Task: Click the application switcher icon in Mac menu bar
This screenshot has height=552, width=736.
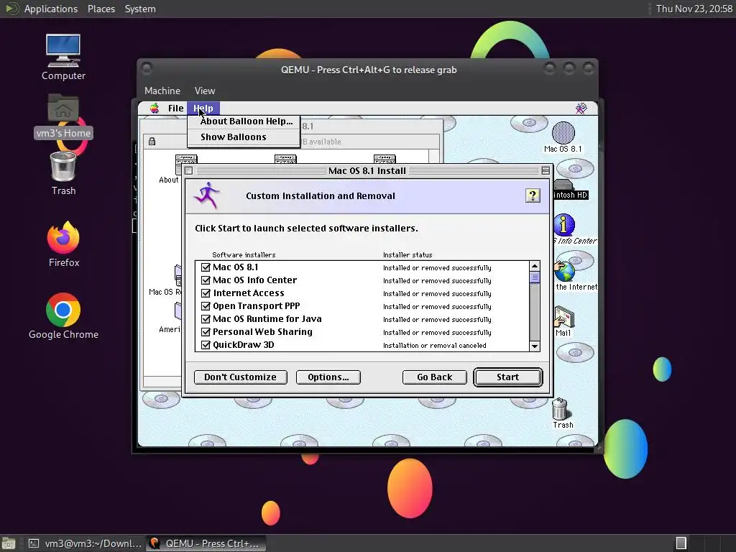Action: [x=581, y=109]
